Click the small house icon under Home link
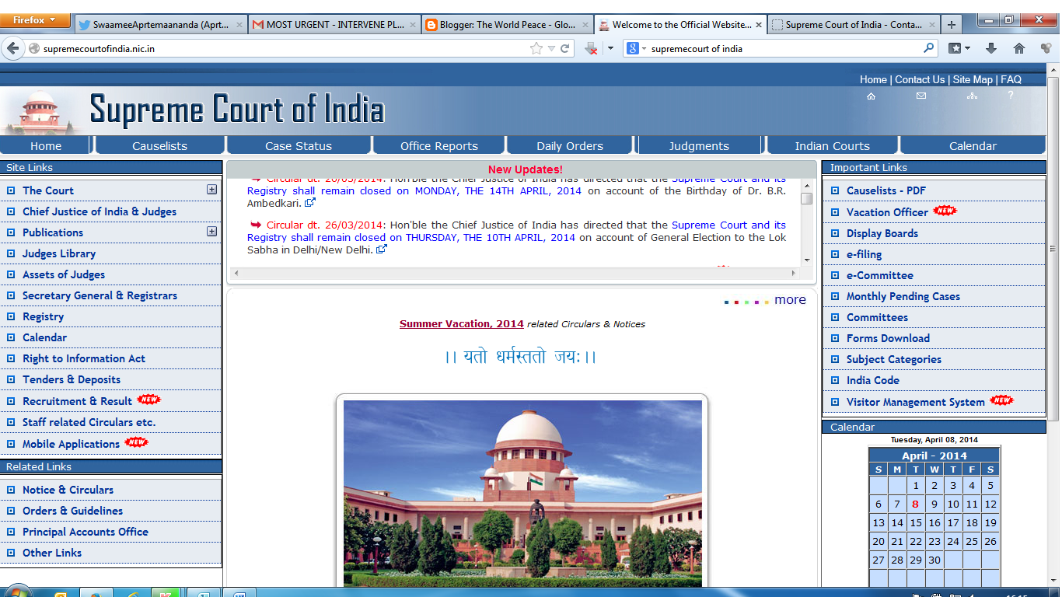This screenshot has height=597, width=1062. point(871,96)
